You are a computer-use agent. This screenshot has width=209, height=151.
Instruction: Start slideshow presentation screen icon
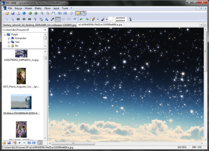[72, 13]
